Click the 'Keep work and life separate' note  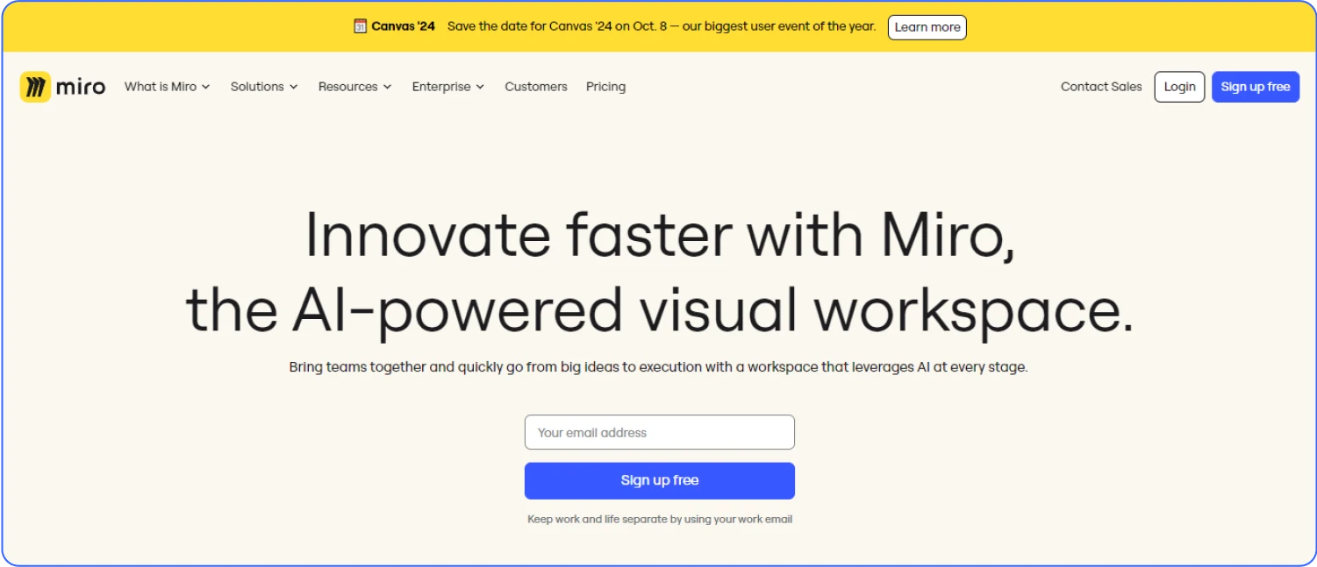coord(660,519)
